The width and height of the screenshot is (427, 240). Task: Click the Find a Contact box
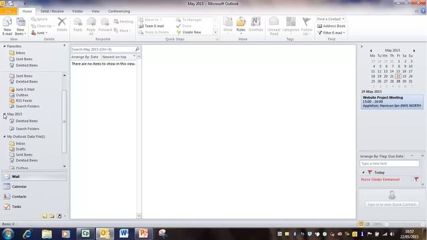pos(331,19)
